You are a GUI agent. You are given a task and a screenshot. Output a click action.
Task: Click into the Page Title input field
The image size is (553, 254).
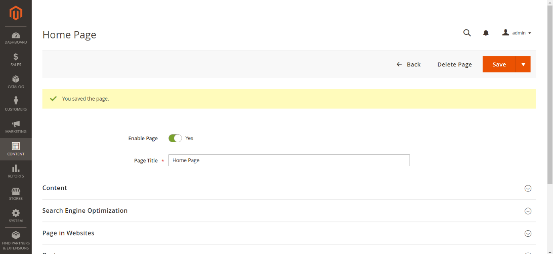[289, 160]
